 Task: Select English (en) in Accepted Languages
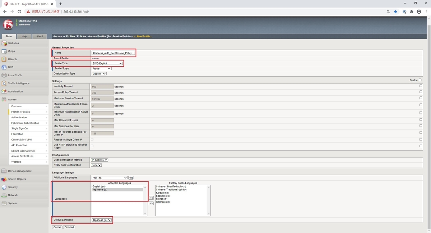[x=117, y=187]
